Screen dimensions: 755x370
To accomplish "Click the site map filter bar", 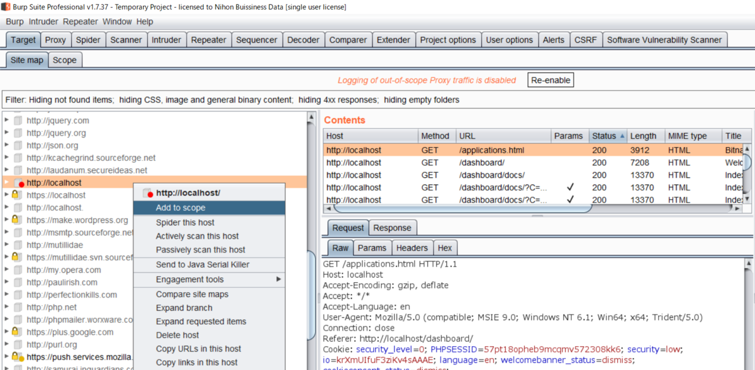I will [x=377, y=100].
